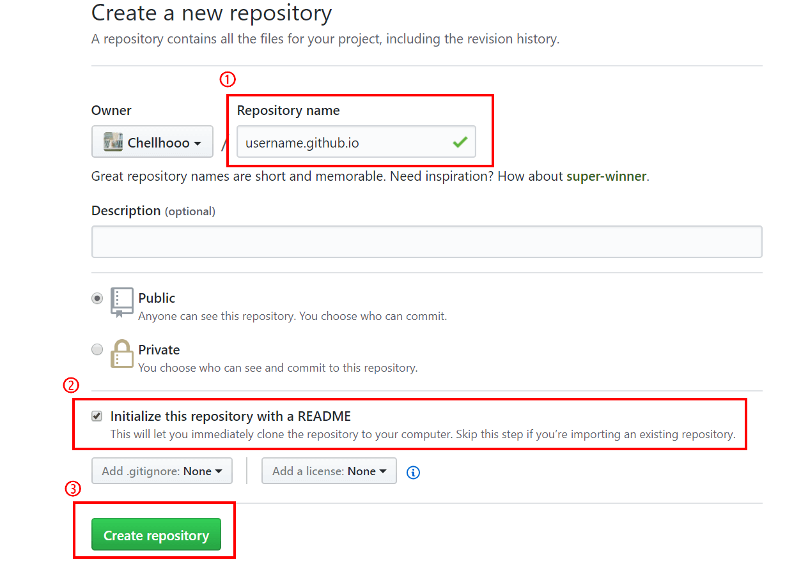Click the green checkmark in repository name field
Screen dimensions: 801x562
coord(460,142)
